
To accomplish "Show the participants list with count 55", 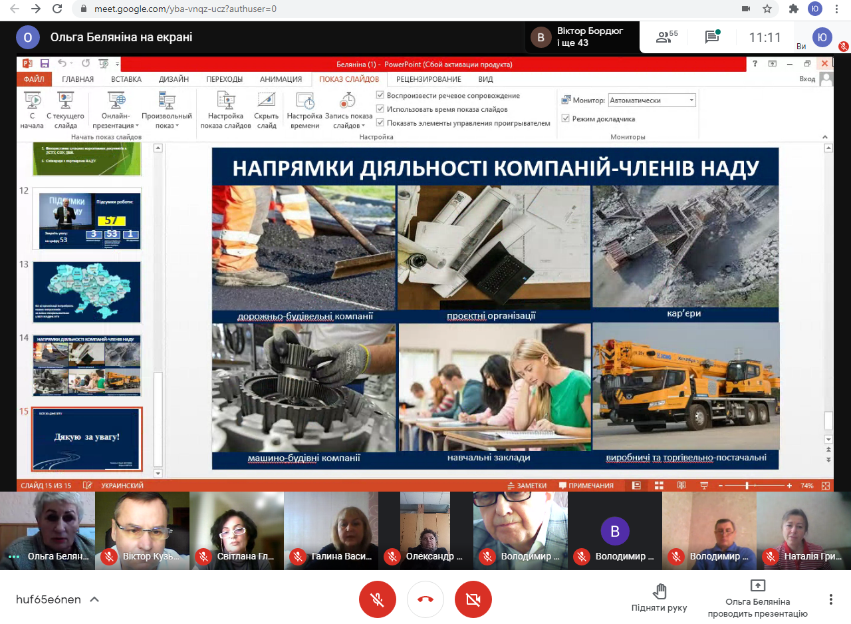I will pyautogui.click(x=667, y=37).
